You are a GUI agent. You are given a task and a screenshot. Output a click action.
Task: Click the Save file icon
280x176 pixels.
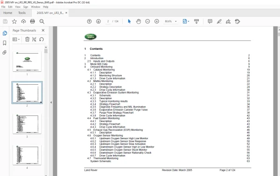pos(5,21)
